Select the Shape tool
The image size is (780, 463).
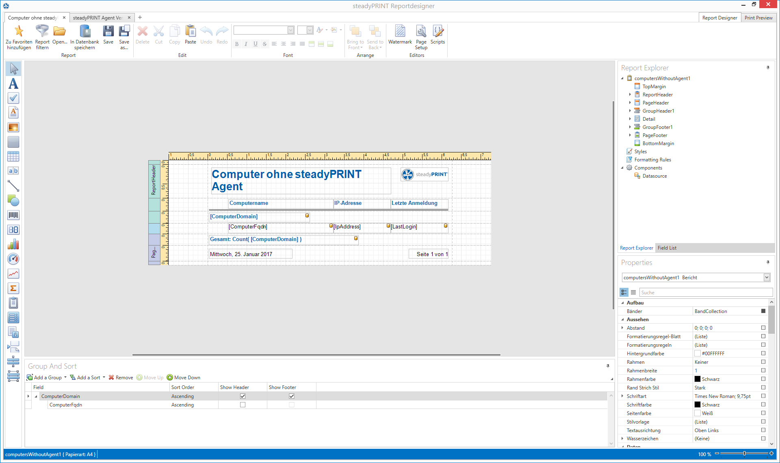point(13,200)
